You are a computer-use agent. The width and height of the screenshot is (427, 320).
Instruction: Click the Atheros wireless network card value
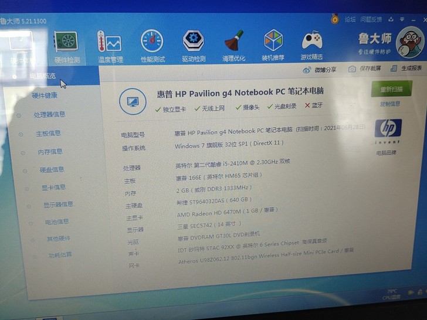point(266,256)
